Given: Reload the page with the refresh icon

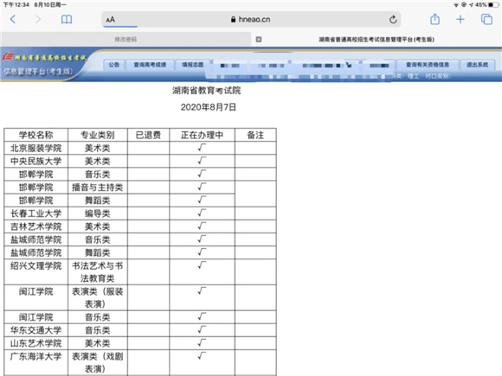Looking at the screenshot, I should 393,20.
